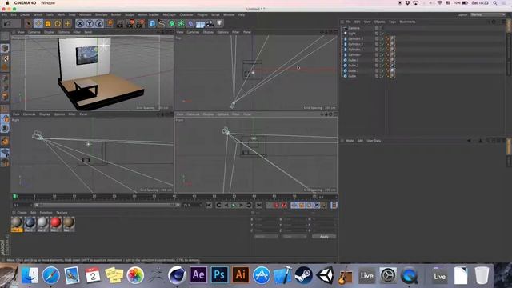
Task: Open User Data menu in Attribute Manager
Action: 374,141
